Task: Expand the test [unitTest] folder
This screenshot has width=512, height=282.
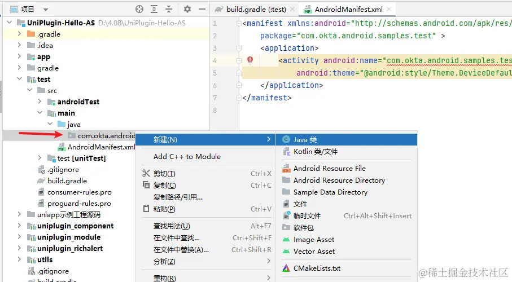Action: point(40,158)
